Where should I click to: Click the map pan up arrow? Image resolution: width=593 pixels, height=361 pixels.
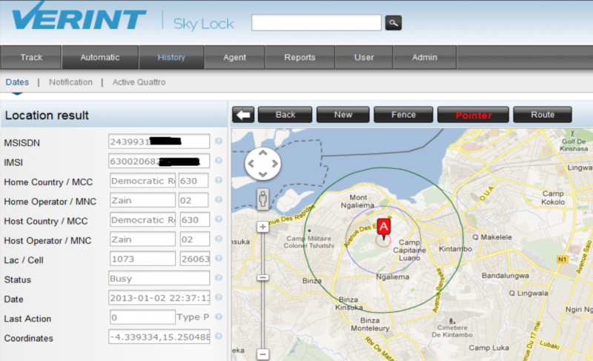263,153
